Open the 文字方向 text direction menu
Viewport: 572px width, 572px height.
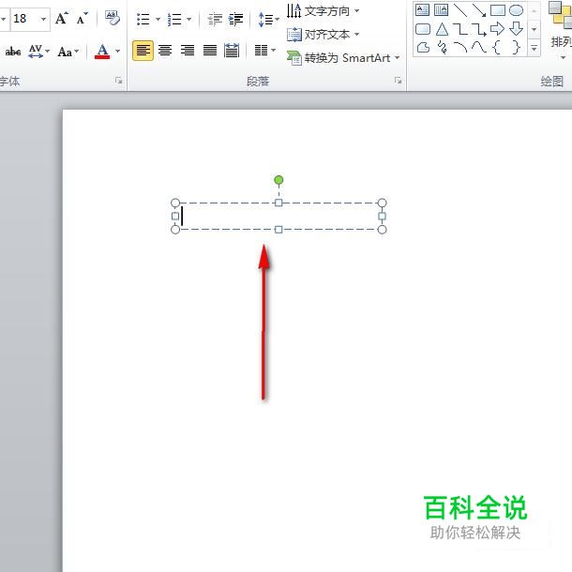point(324,11)
